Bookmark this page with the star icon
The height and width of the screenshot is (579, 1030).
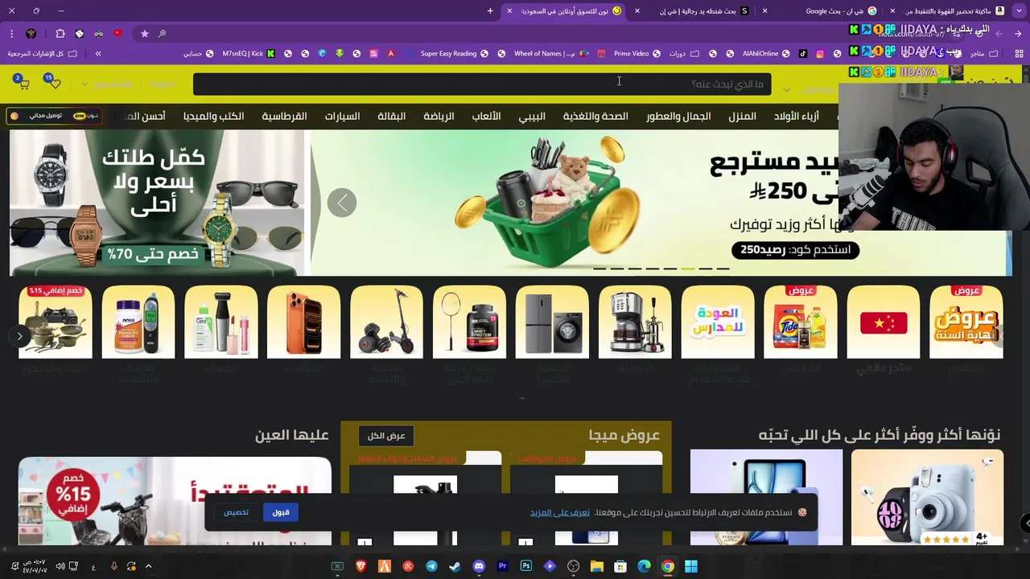[145, 34]
